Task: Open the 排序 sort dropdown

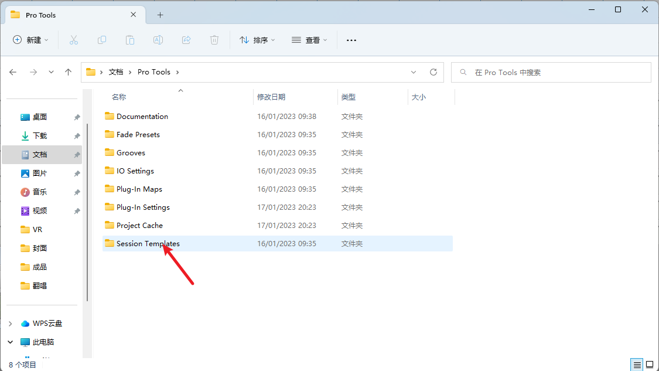Action: [257, 40]
